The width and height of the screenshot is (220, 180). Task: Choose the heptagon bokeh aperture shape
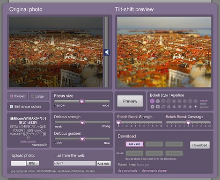tap(158, 101)
